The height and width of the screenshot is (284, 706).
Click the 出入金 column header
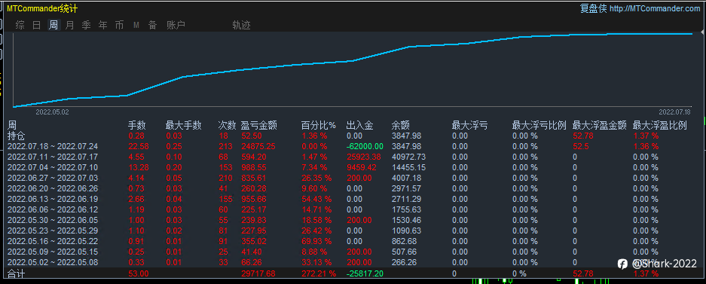pyautogui.click(x=359, y=126)
